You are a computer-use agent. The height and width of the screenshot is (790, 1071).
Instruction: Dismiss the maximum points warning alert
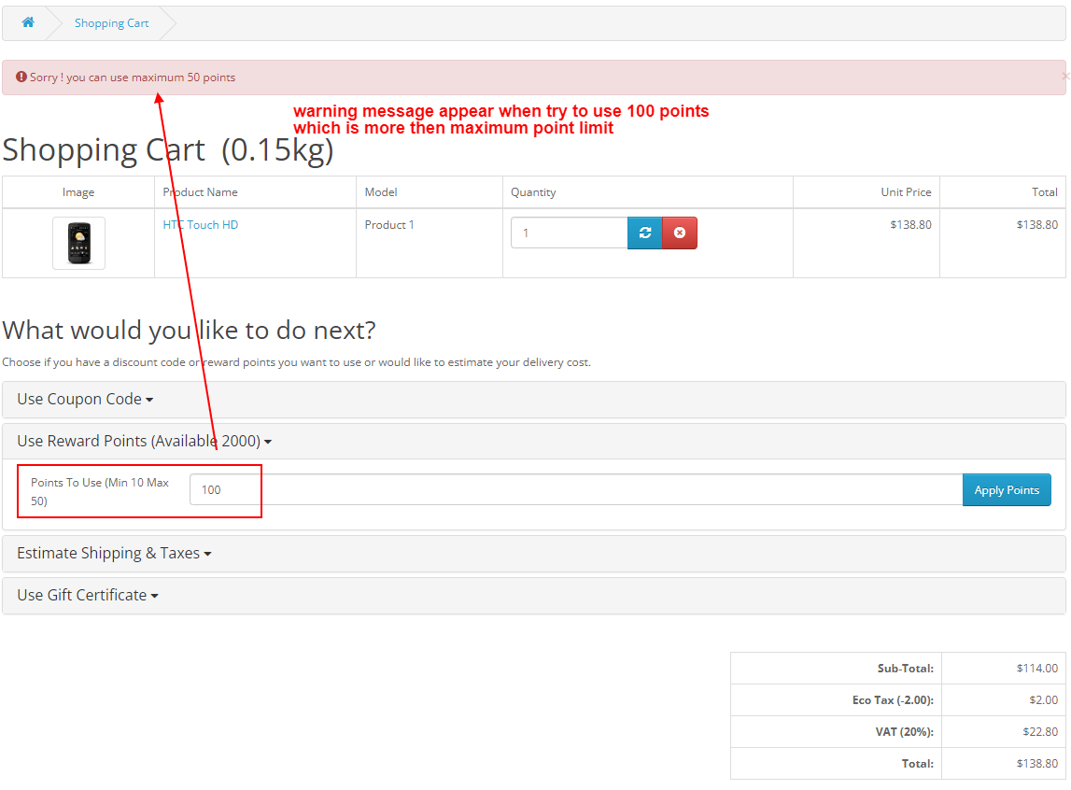pos(1064,77)
